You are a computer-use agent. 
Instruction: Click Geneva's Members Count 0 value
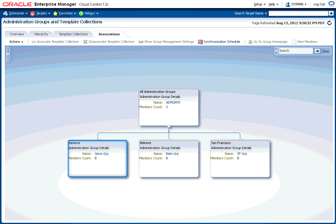point(95,158)
